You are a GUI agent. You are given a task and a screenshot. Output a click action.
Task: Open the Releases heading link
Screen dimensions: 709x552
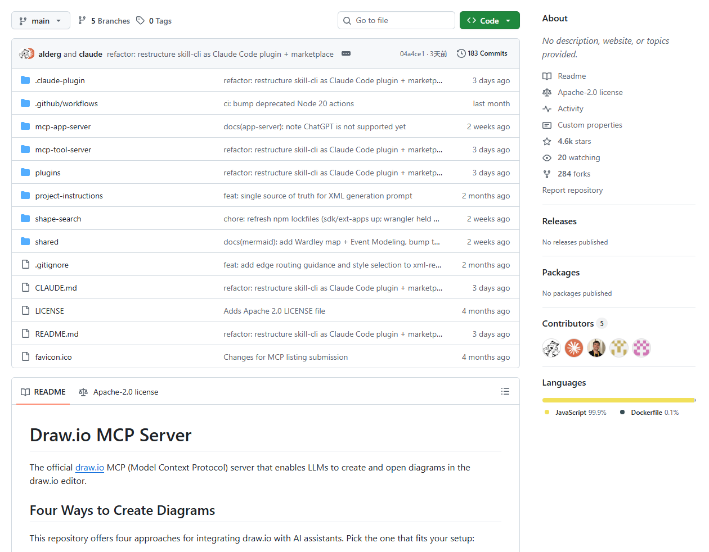coord(559,221)
